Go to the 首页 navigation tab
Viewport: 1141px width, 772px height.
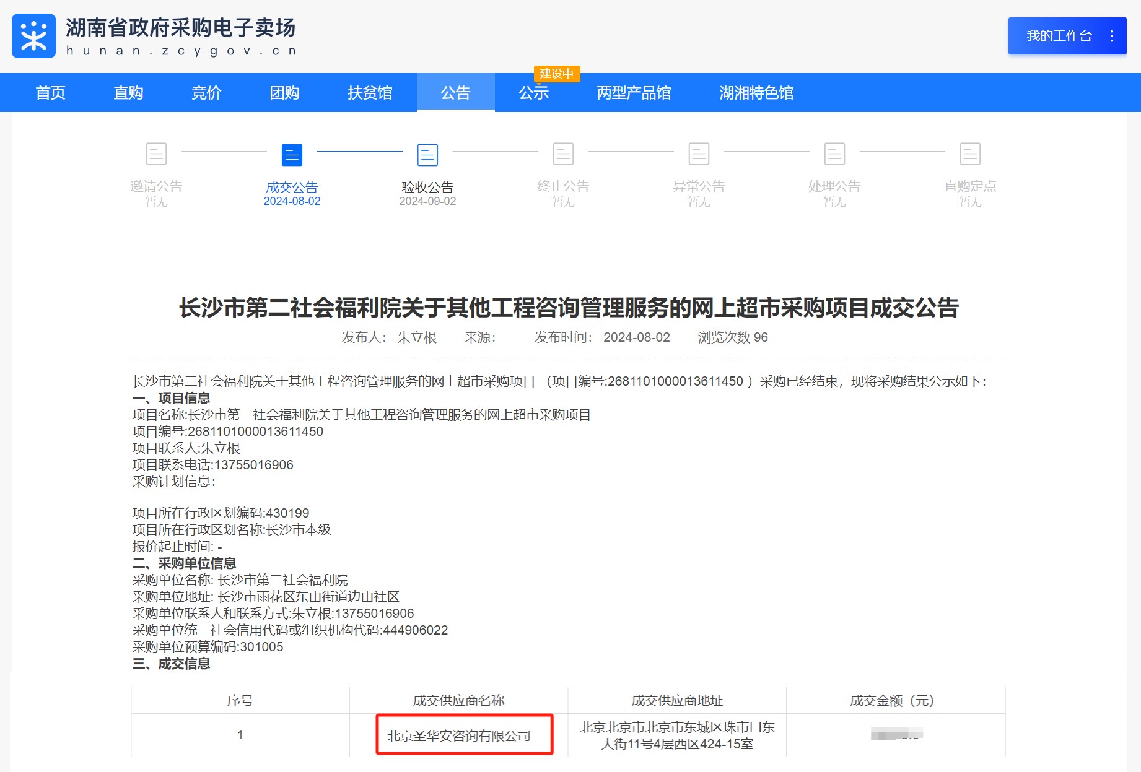pos(51,93)
